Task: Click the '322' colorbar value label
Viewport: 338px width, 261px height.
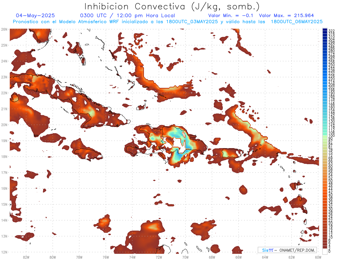Action: pos(332,31)
